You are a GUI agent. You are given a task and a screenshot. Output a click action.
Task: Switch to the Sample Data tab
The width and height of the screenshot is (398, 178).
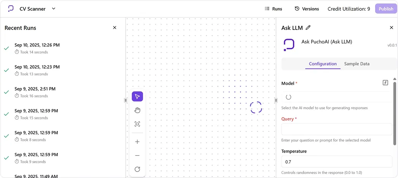(x=357, y=64)
